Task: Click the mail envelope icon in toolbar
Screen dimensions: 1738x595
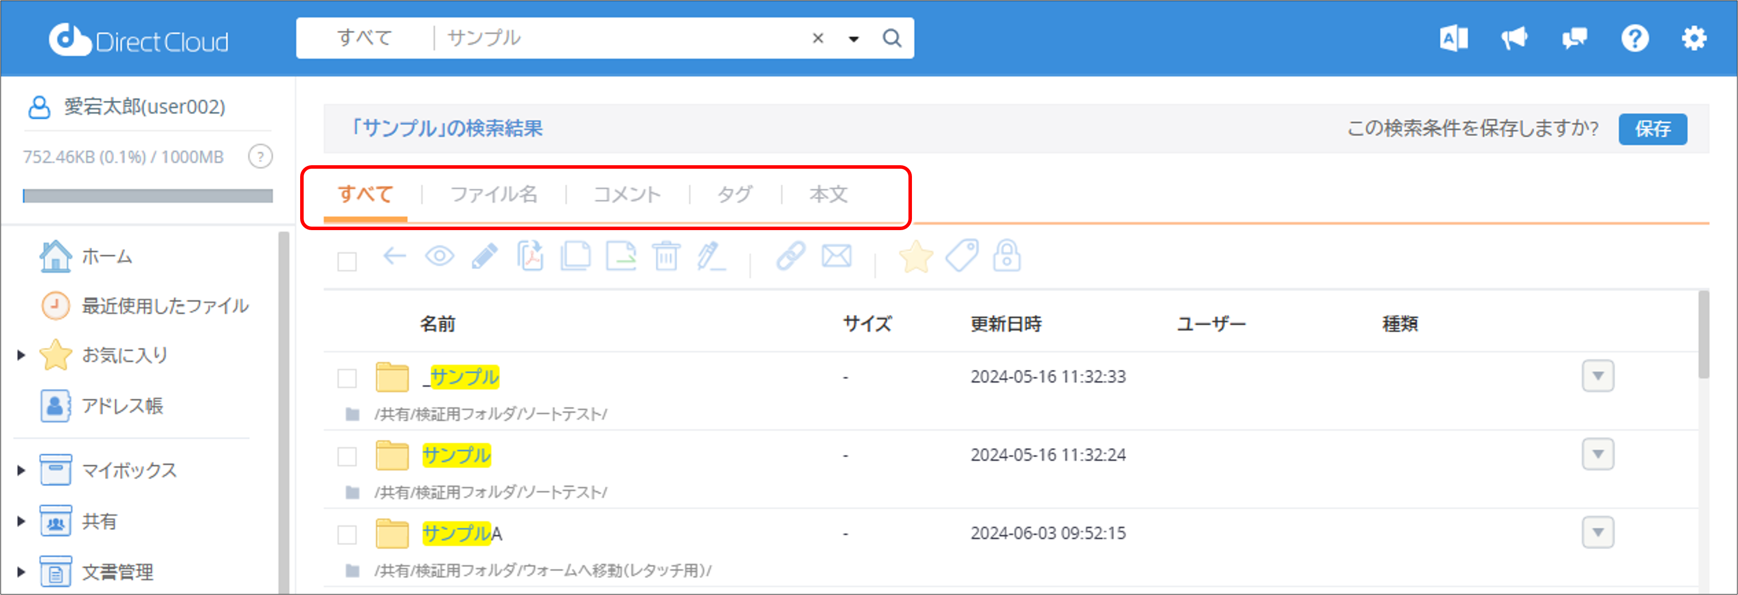Action: pyautogui.click(x=836, y=257)
